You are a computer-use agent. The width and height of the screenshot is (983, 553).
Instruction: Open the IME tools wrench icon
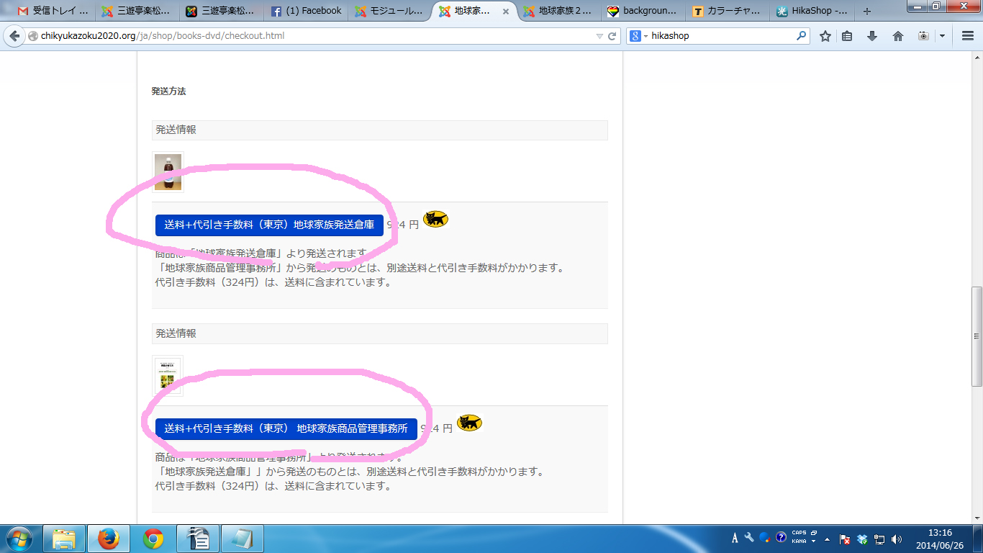pos(749,538)
